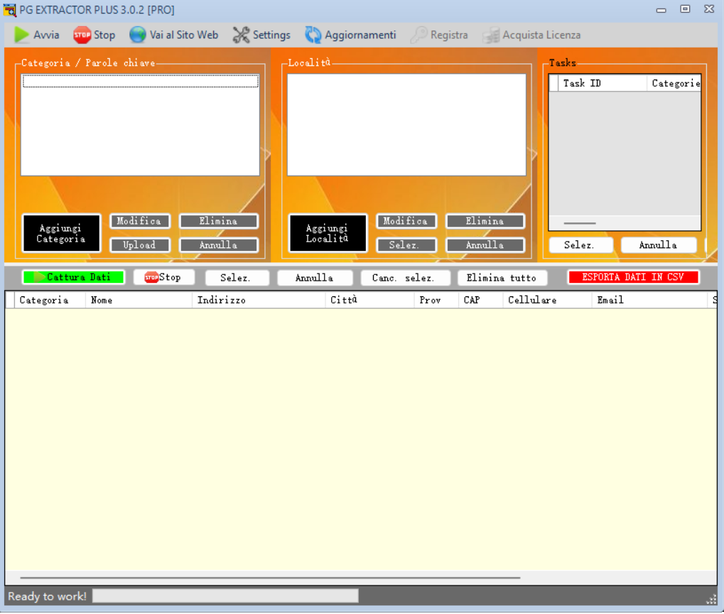Click the Tasks panel horizontal scrollbar
This screenshot has width=724, height=614.
click(x=580, y=223)
